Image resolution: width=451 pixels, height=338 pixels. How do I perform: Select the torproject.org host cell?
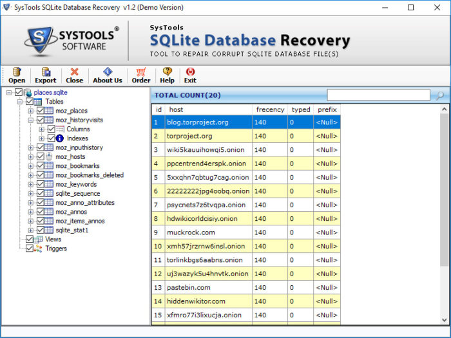click(x=209, y=136)
